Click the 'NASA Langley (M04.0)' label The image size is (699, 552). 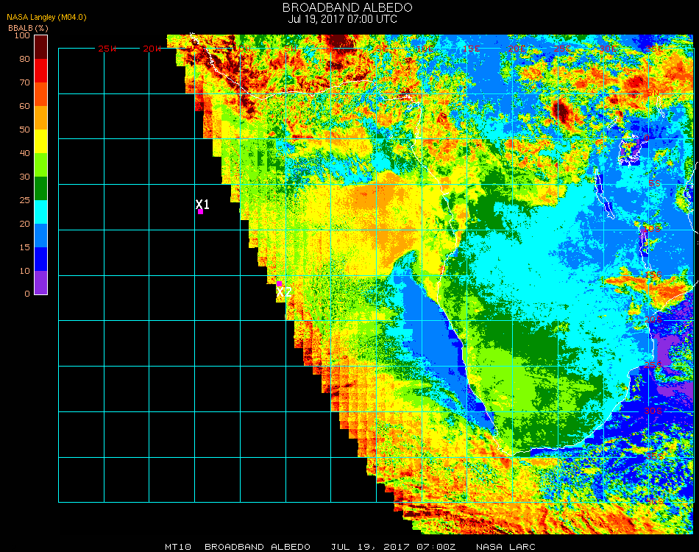[x=46, y=18]
